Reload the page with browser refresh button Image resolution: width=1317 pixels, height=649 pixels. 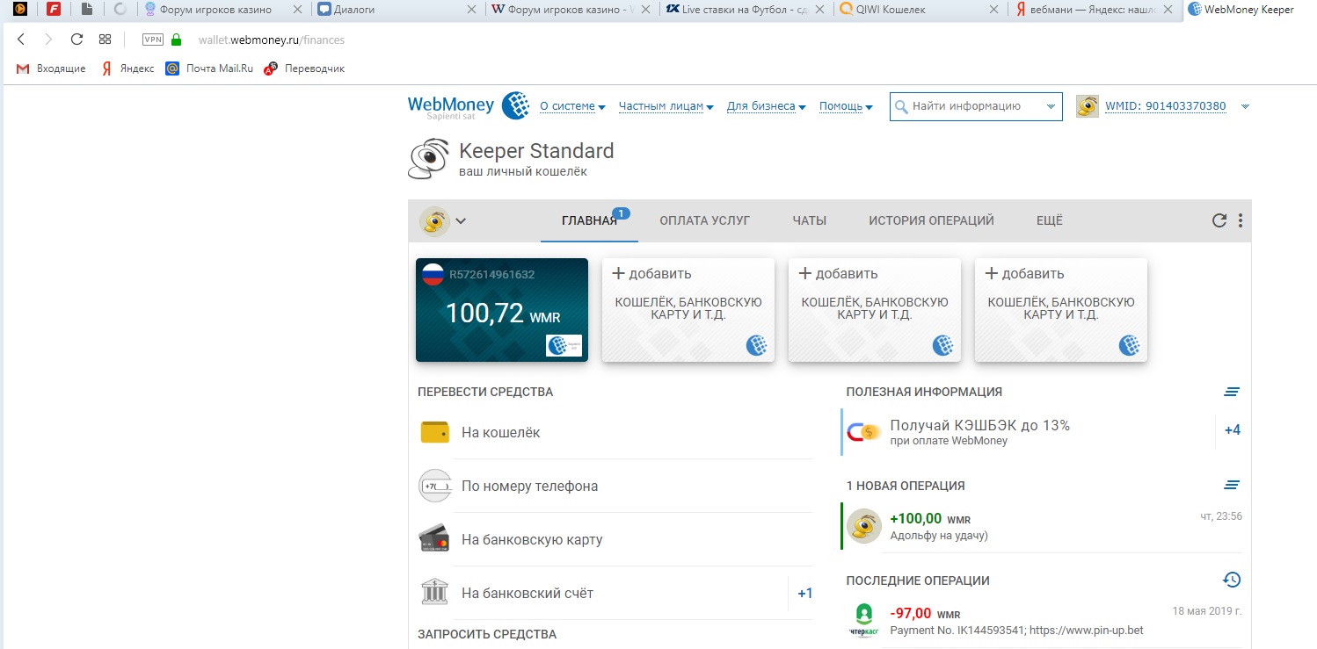click(76, 40)
